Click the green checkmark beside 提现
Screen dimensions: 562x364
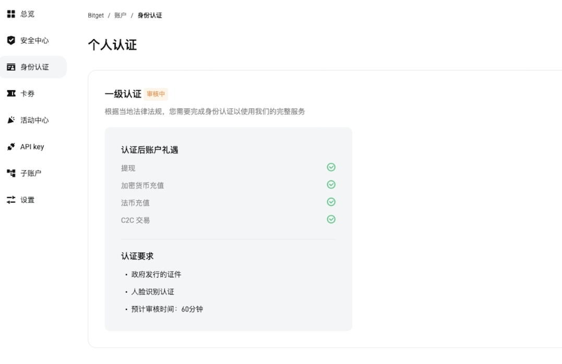[x=331, y=167]
